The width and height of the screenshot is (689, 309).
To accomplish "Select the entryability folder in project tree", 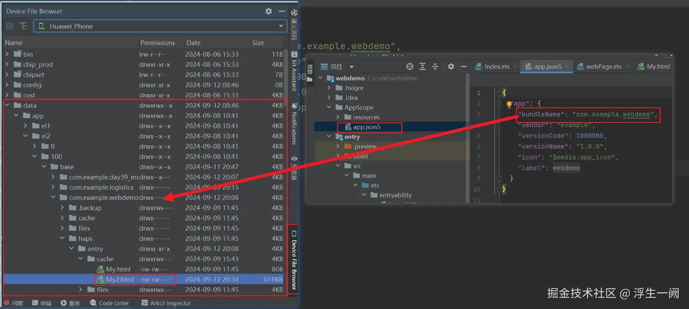I will pyautogui.click(x=391, y=195).
